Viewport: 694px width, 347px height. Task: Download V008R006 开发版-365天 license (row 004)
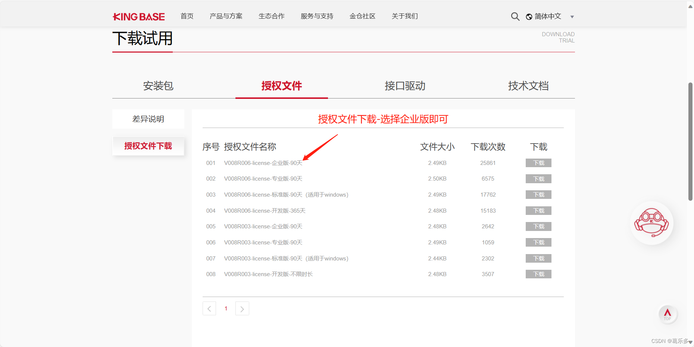tap(538, 211)
